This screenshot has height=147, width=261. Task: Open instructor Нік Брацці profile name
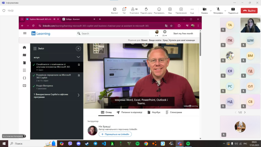[104, 127]
